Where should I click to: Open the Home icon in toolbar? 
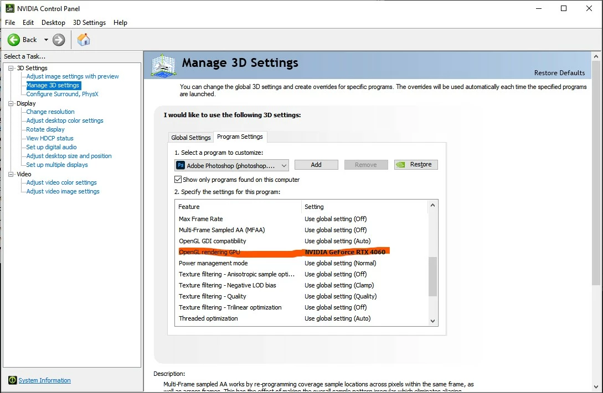tap(84, 40)
